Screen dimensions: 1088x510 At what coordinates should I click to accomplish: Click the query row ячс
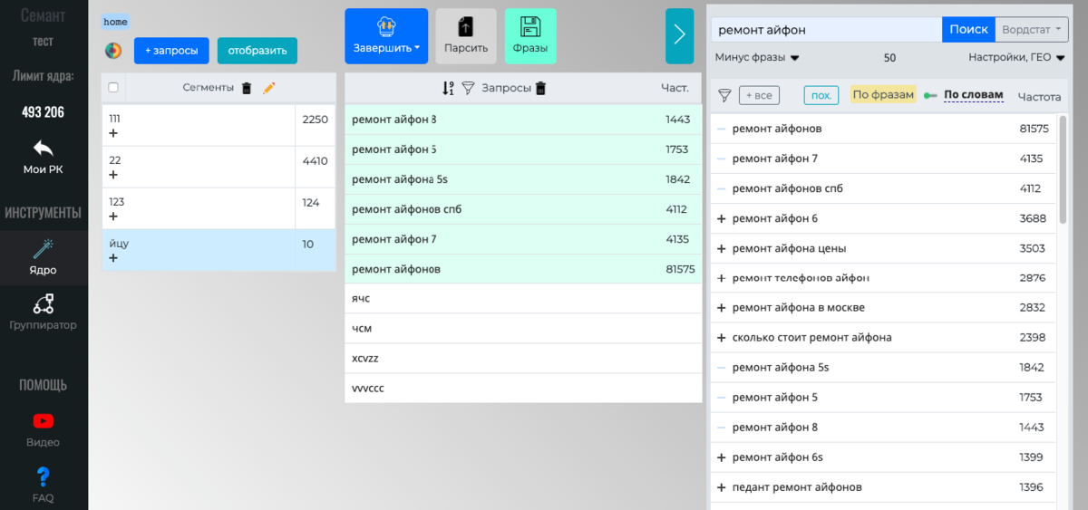523,299
